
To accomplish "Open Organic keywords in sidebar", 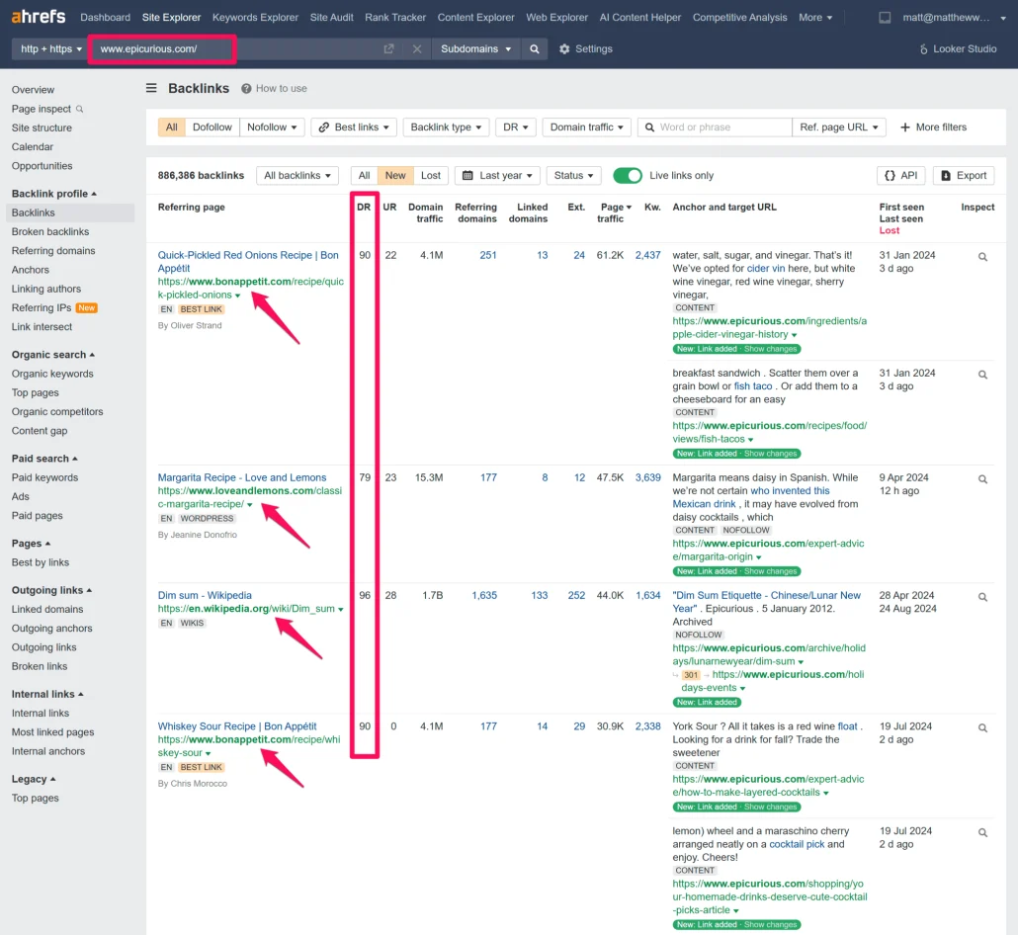I will [x=52, y=374].
